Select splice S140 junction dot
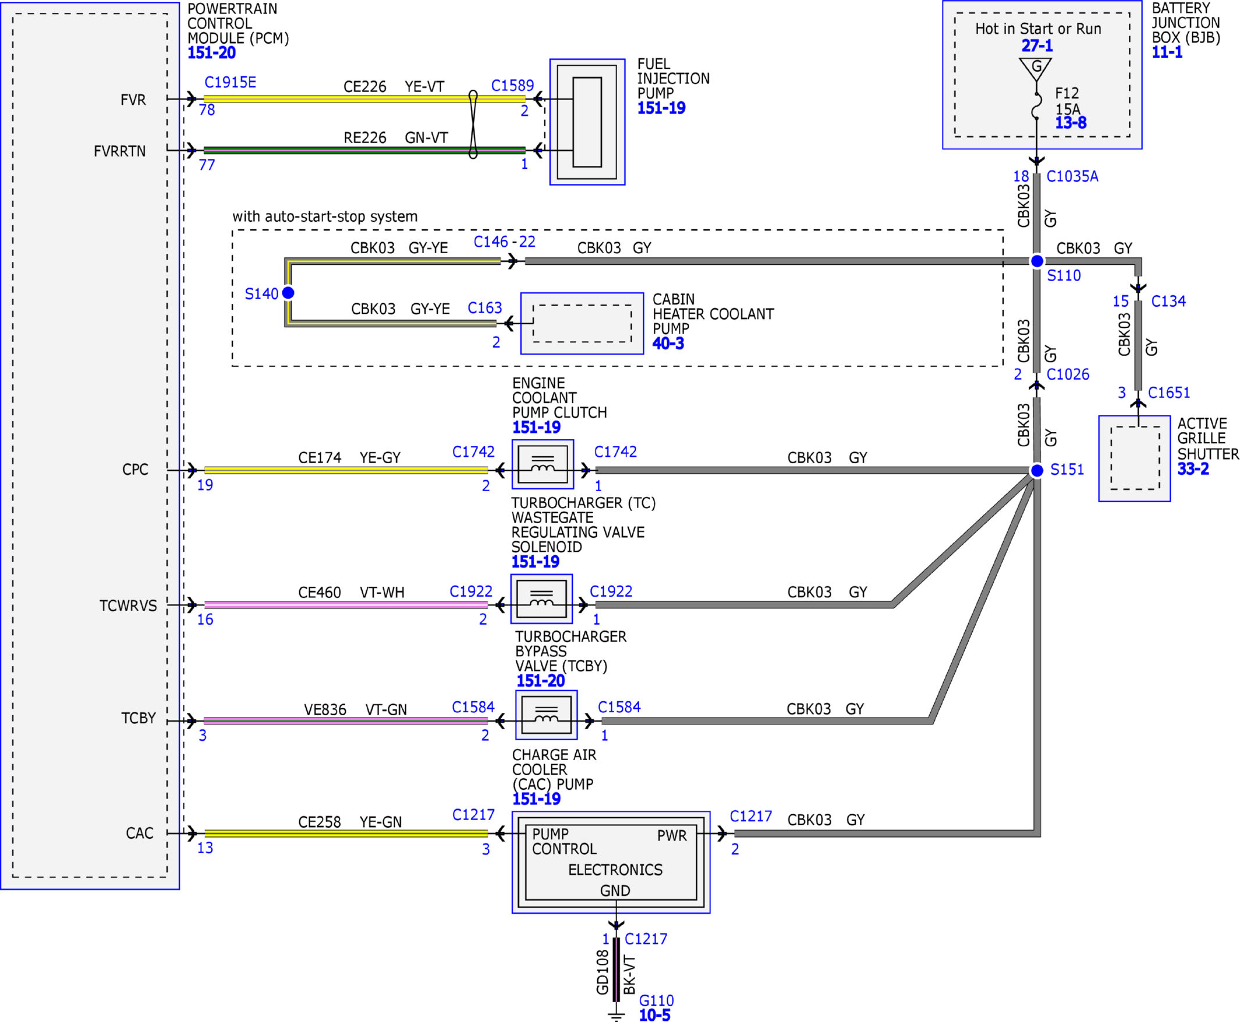The image size is (1240, 1022). [x=289, y=293]
